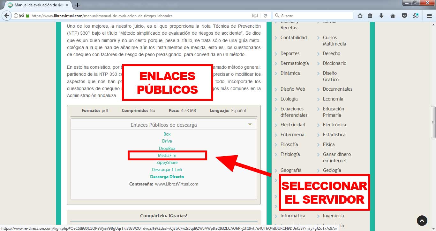Click the password text www.LibrosVirtual.com
Viewport: 436px width, 231px height.
click(x=177, y=184)
